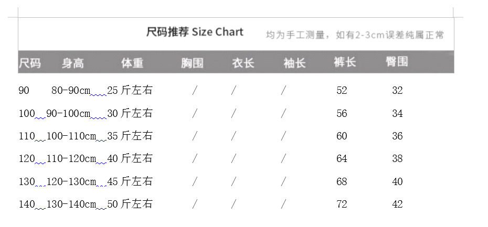Click the 尺码推荐 Size Chart title

(195, 32)
